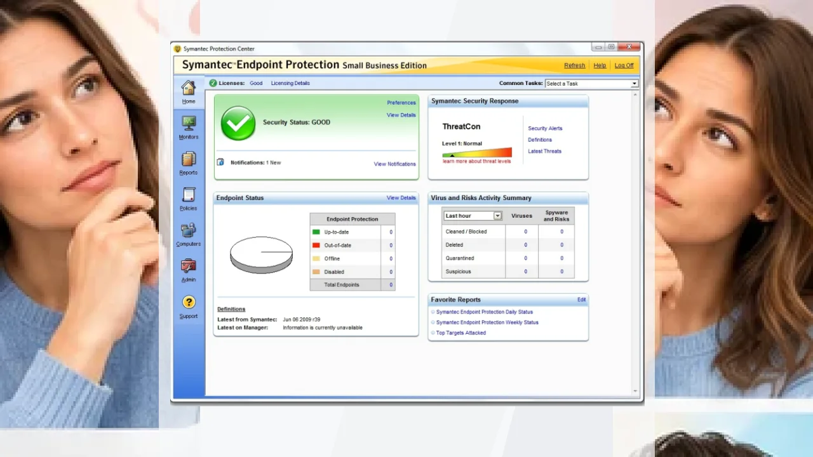Click Deleted Spyware and Risks count
Image resolution: width=813 pixels, height=457 pixels.
point(561,245)
